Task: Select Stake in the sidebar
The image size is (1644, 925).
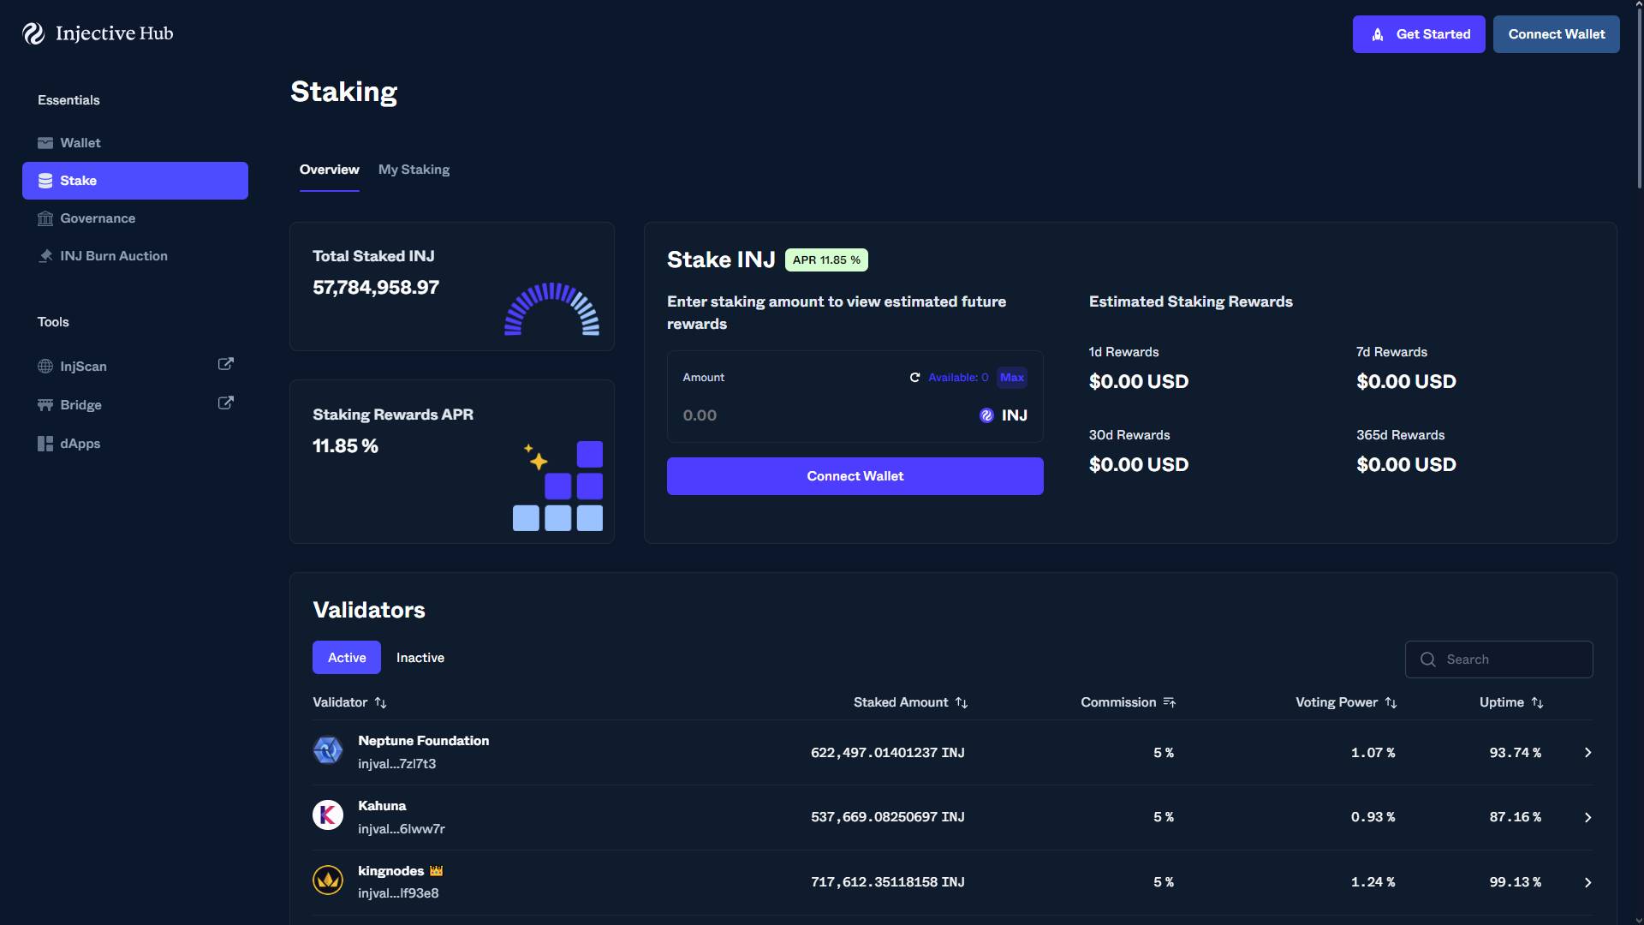Action: [135, 181]
